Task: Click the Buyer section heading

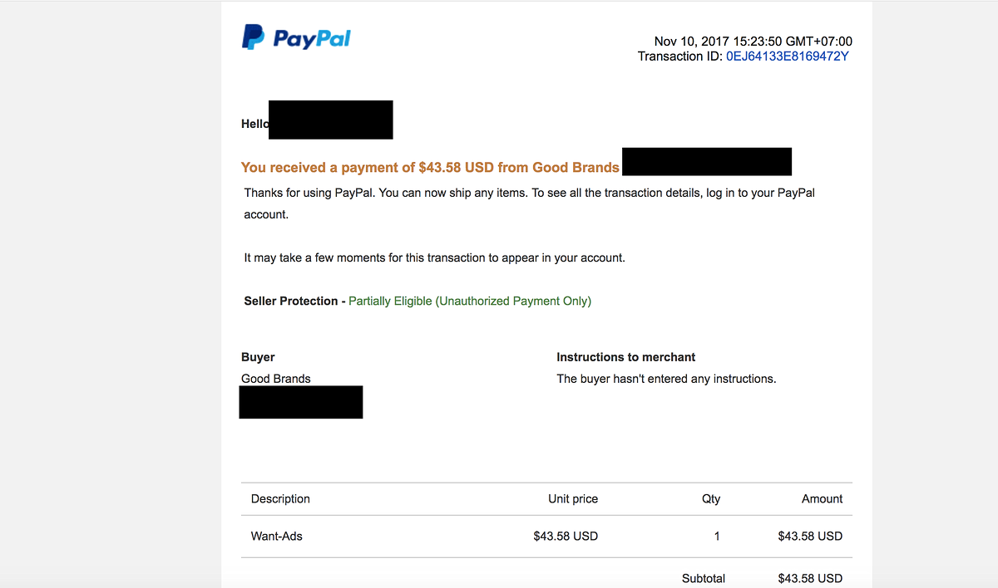Action: pos(258,357)
